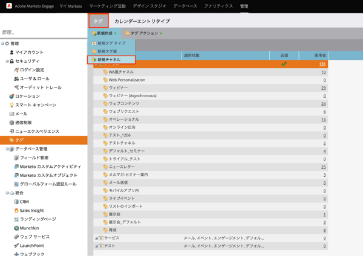This screenshot has height=256, width=363.
Task: Click the LaunchPoint rocket icon
Action: [x=16, y=246]
